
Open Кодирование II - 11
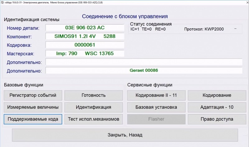point(156,95)
